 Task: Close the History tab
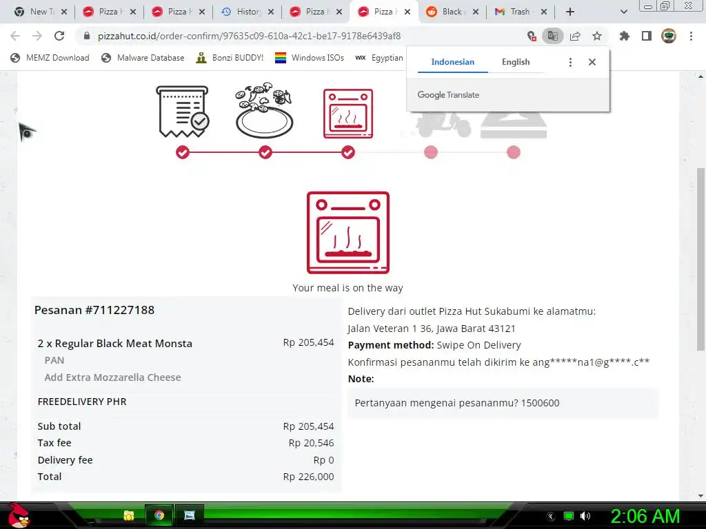[x=270, y=12]
